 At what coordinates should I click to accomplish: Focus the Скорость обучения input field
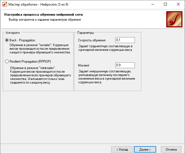(125, 40)
